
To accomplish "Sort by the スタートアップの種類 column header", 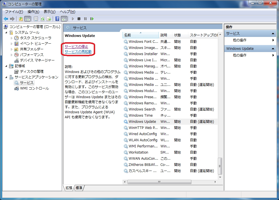I will coord(203,35).
